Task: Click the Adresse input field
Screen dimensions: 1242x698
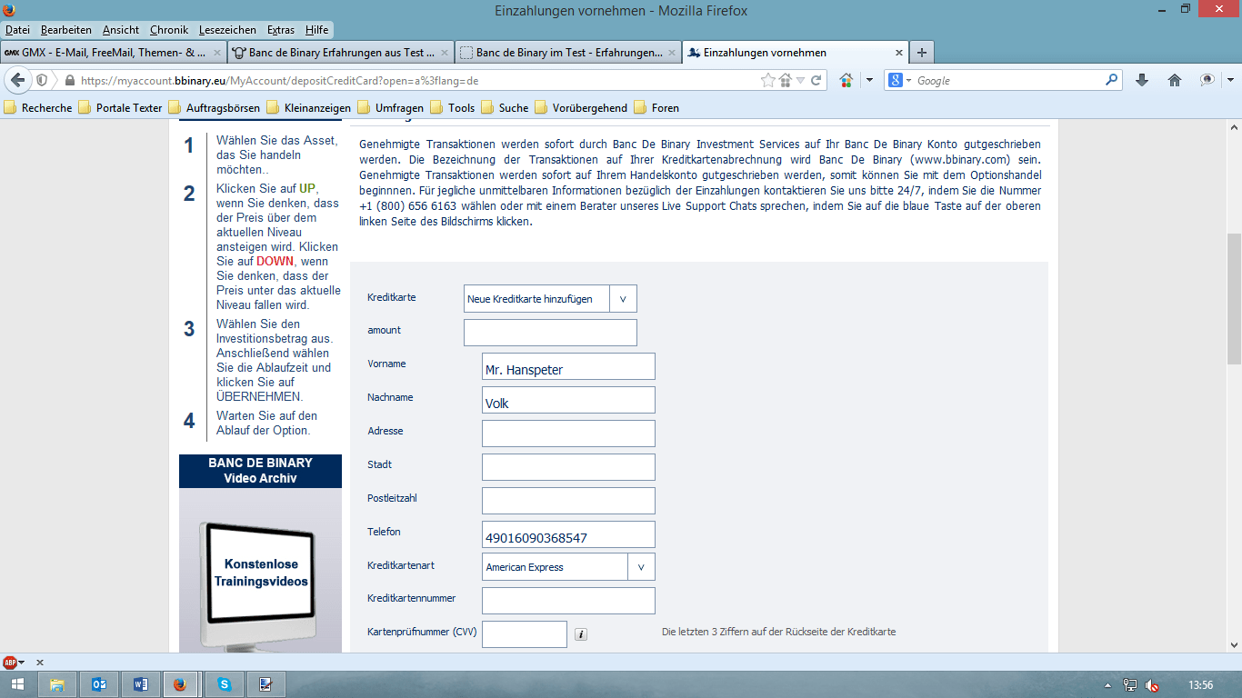Action: tap(568, 434)
